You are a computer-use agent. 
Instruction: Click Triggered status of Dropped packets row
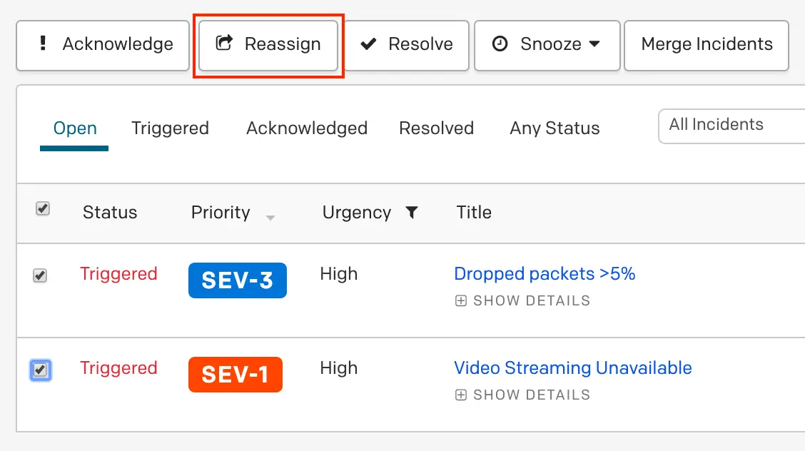click(118, 274)
